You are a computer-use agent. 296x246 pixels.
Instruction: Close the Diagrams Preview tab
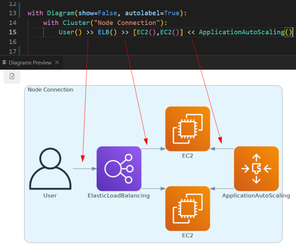[x=57, y=62]
